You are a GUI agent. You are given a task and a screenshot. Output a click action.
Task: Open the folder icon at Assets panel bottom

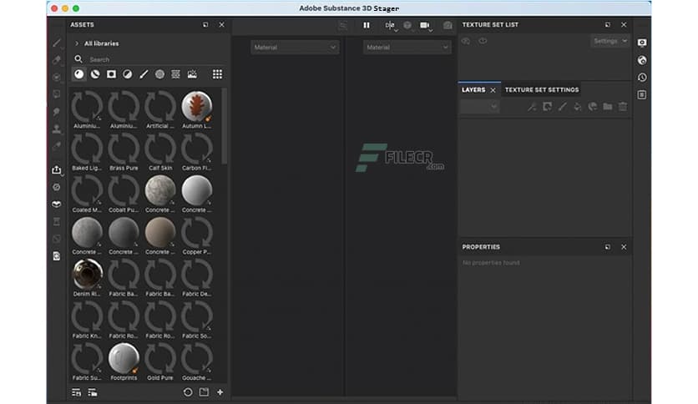tap(204, 392)
